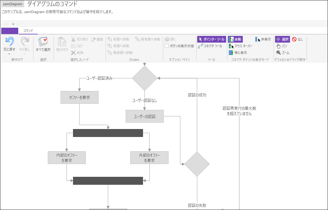Select the ユーザーの認証 node in the diagram

tap(145, 116)
